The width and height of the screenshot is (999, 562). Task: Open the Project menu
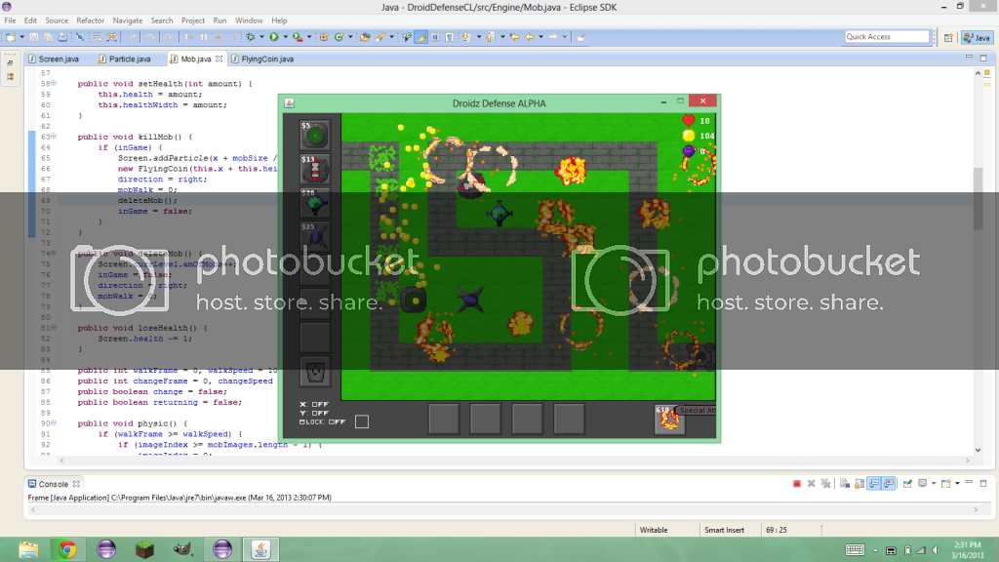[x=193, y=20]
